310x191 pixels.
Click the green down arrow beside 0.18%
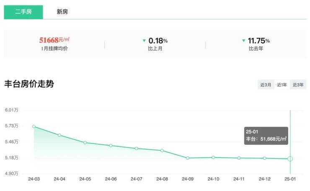pos(144,40)
